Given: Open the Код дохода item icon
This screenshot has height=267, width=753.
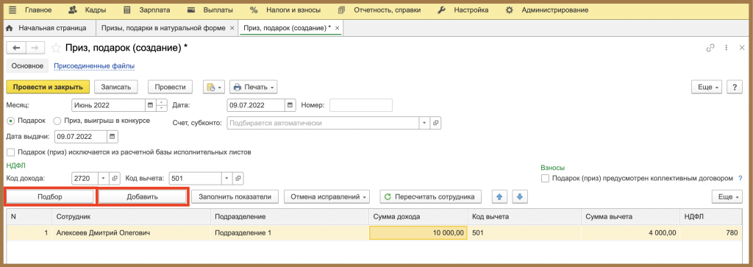Looking at the screenshot, I should click(115, 179).
